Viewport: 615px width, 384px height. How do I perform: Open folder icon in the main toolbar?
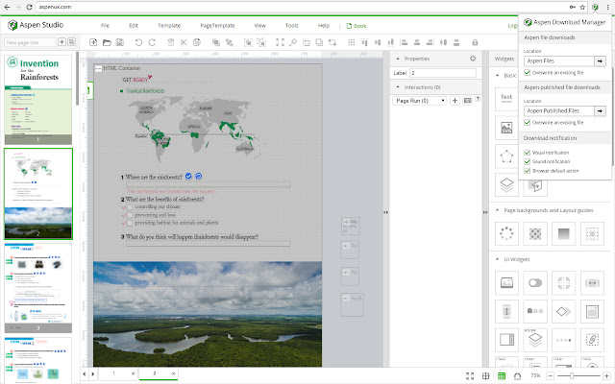pyautogui.click(x=107, y=42)
